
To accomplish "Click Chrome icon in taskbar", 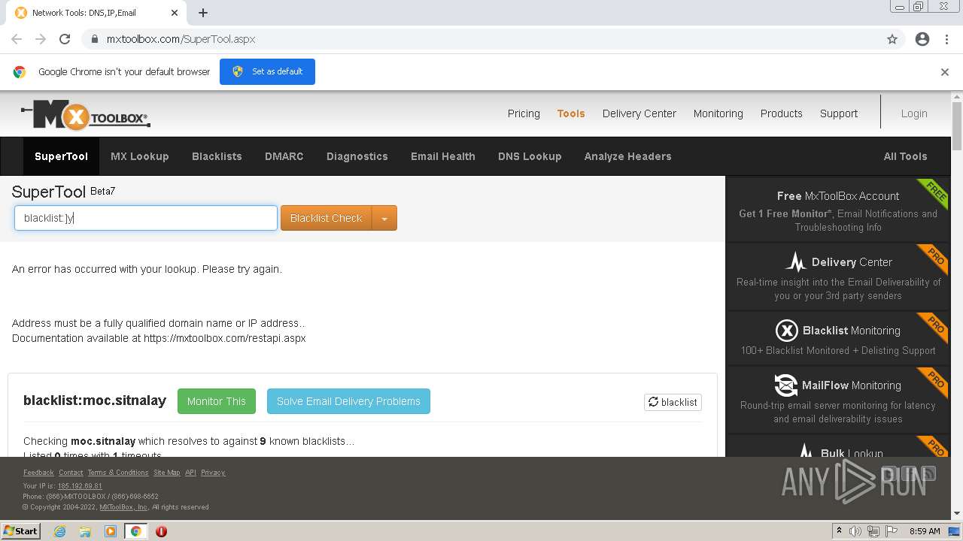I will tap(136, 531).
